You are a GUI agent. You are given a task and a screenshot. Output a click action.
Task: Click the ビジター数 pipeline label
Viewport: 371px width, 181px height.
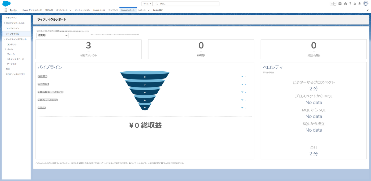42,76
